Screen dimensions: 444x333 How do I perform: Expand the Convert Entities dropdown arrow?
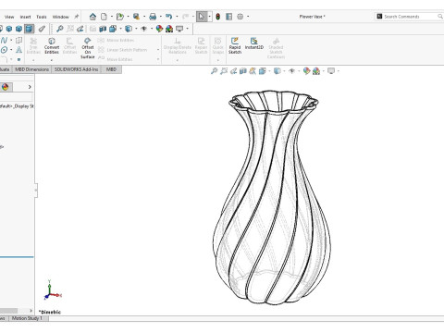52,60
